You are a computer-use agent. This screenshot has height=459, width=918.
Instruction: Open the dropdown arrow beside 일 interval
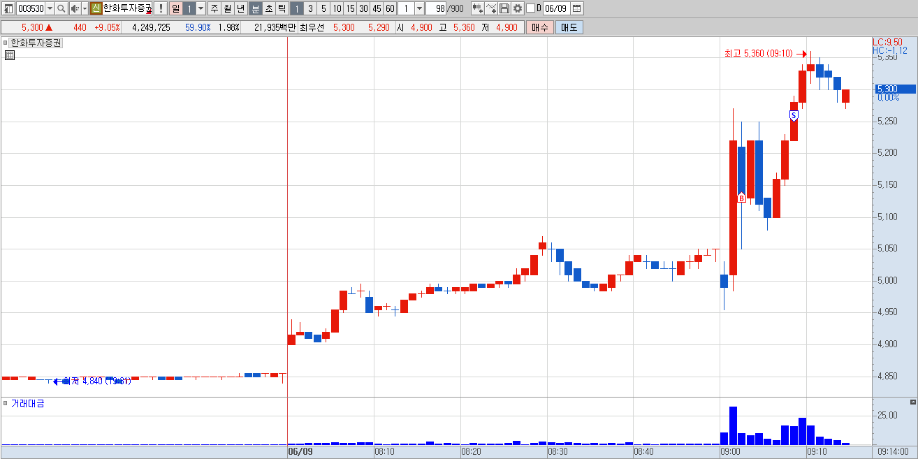click(201, 8)
